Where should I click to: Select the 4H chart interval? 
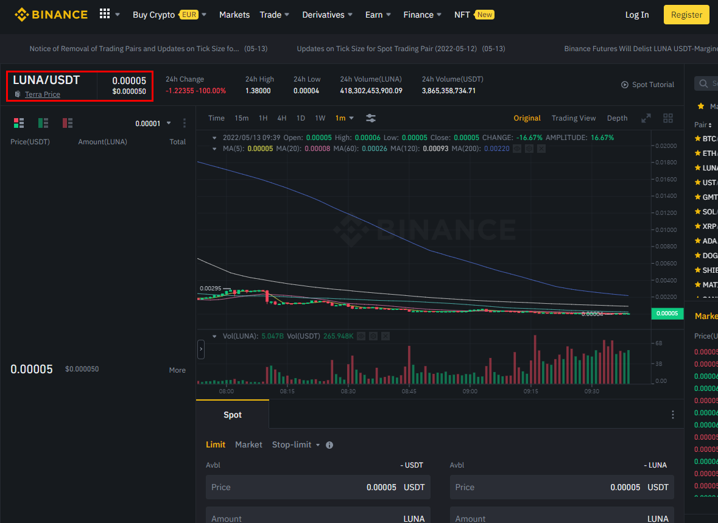(x=282, y=118)
